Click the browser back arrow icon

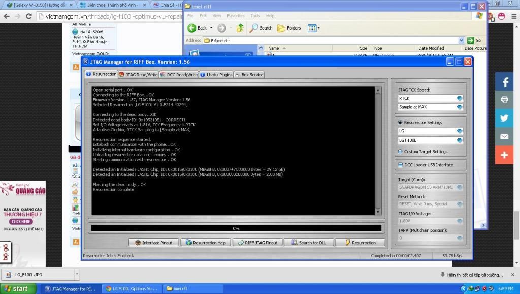click(7, 16)
